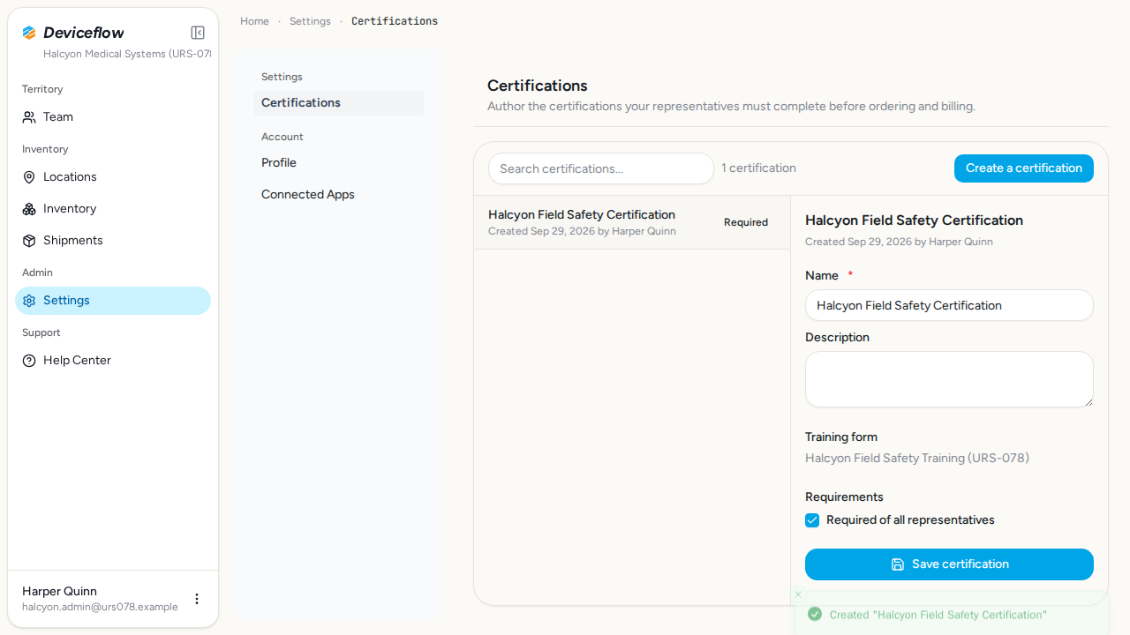Click the Settings item in Admin sidebar
The width and height of the screenshot is (1130, 635).
(113, 301)
